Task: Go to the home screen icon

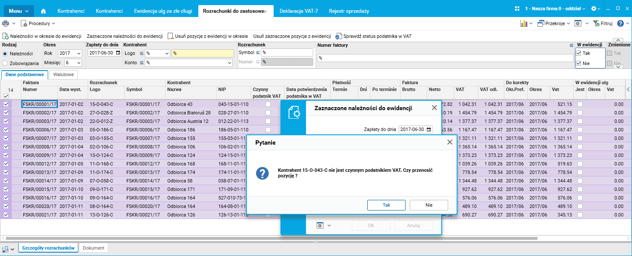Action: pos(43,11)
